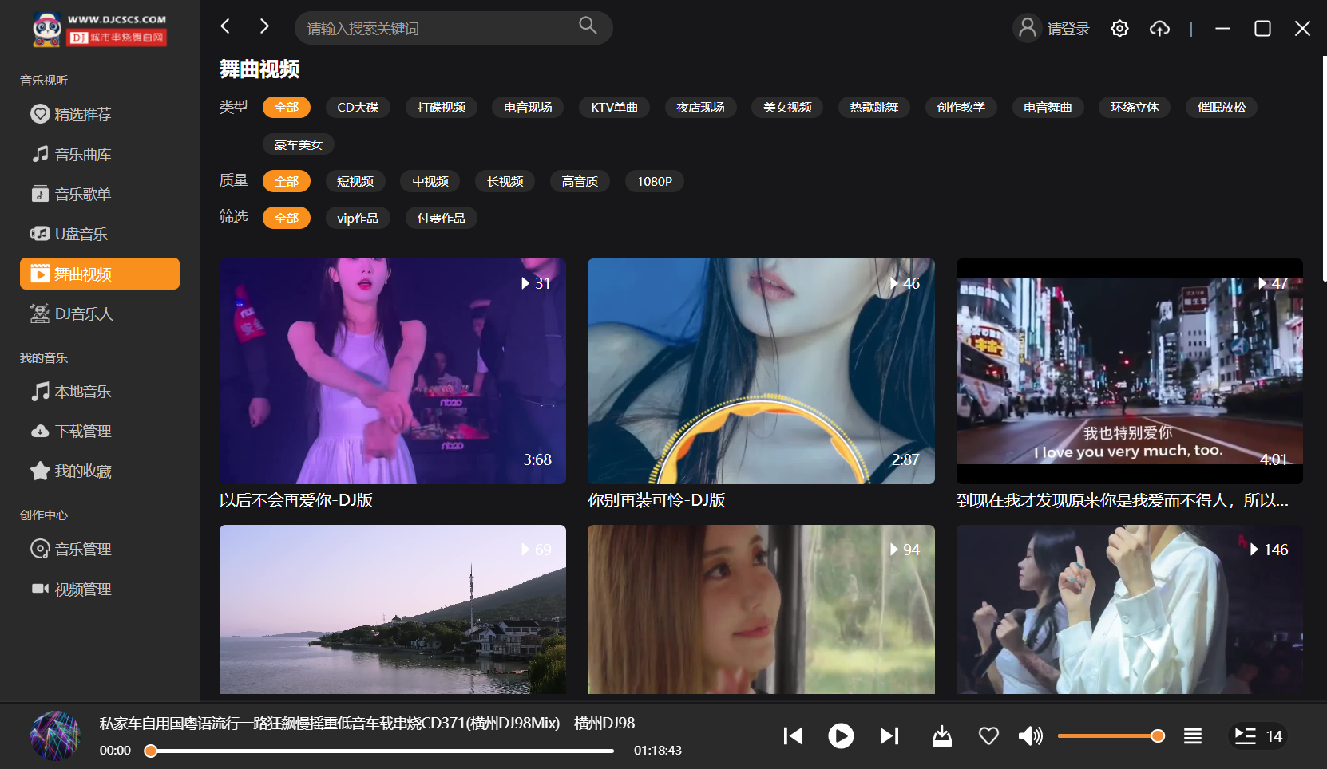The width and height of the screenshot is (1327, 769).
Task: Filter type by 电音现场
Action: [528, 107]
